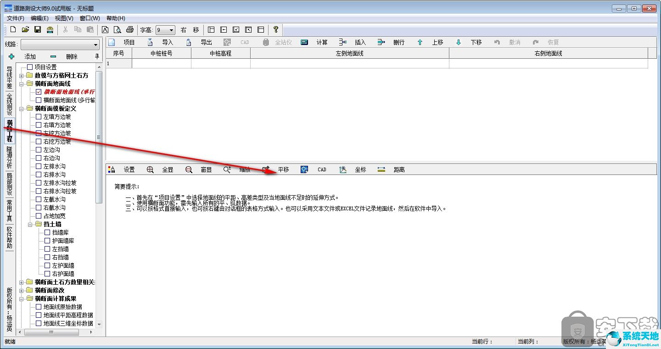The height and width of the screenshot is (349, 661).
Task: Open the 字高 font height dropdown
Action: [x=172, y=30]
